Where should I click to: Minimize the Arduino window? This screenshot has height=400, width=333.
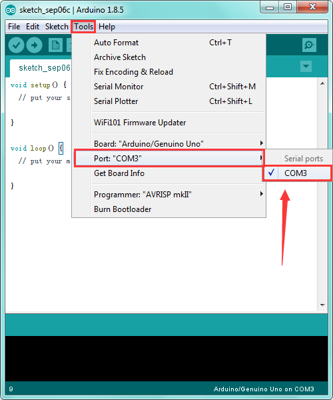pos(270,7)
